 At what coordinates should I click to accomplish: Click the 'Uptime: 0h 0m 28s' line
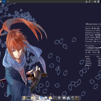92,28
